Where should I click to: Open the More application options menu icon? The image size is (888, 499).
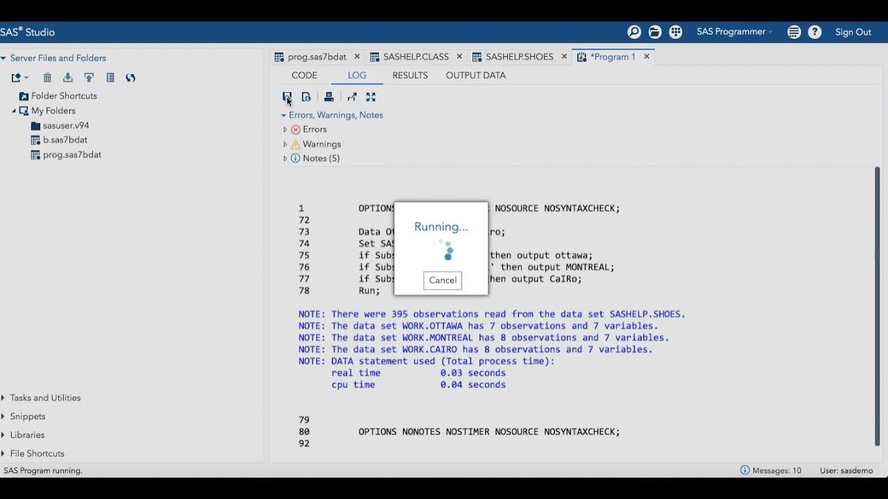(794, 32)
